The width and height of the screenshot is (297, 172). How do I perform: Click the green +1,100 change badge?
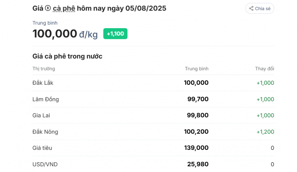115,34
